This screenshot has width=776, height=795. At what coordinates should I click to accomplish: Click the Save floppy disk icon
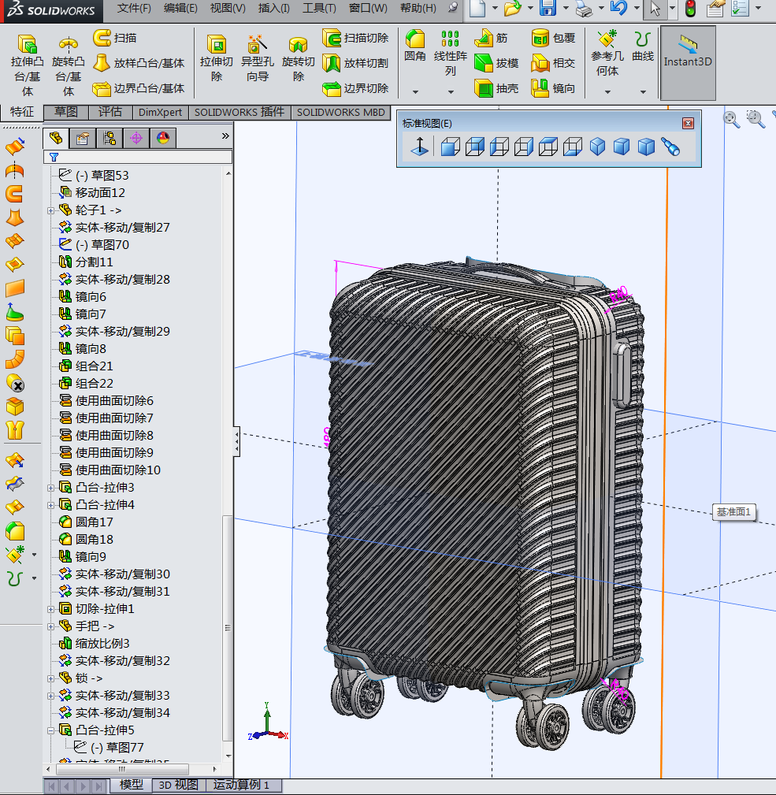point(548,9)
